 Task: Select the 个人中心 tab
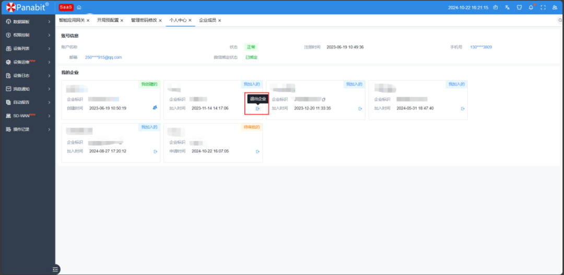[178, 20]
